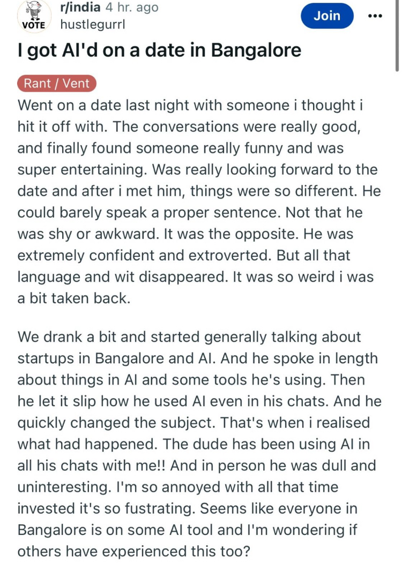Open the post title 'I got AI'd on a date'
Viewport: 402px width, 573px height.
pyautogui.click(x=159, y=50)
